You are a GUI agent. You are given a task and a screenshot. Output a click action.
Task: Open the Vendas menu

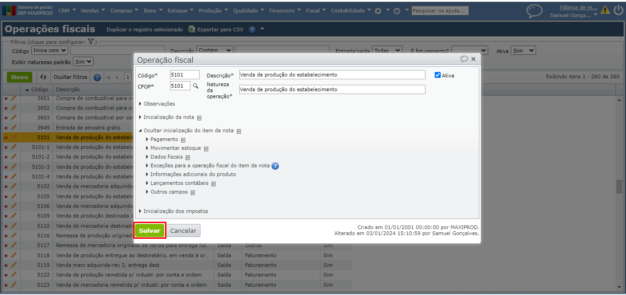pos(93,11)
